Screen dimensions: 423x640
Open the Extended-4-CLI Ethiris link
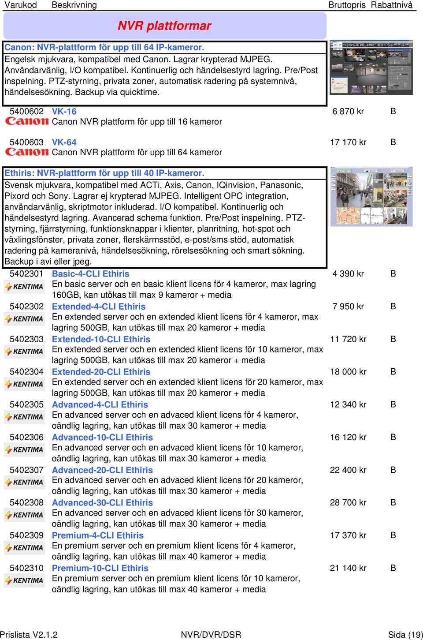point(99,307)
